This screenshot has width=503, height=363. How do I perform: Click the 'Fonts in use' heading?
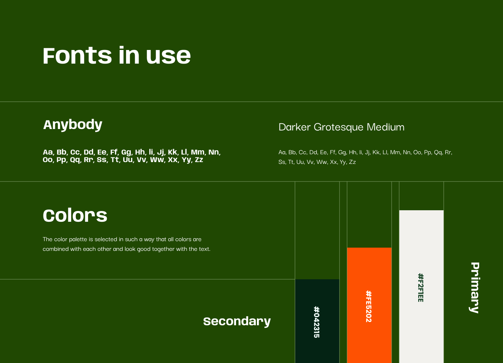[117, 56]
